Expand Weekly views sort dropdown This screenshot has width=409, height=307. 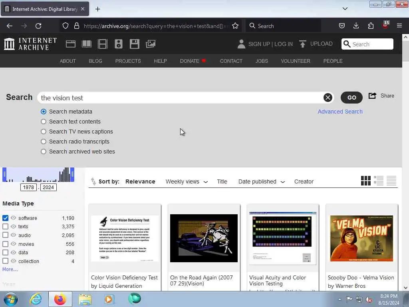tap(206, 182)
